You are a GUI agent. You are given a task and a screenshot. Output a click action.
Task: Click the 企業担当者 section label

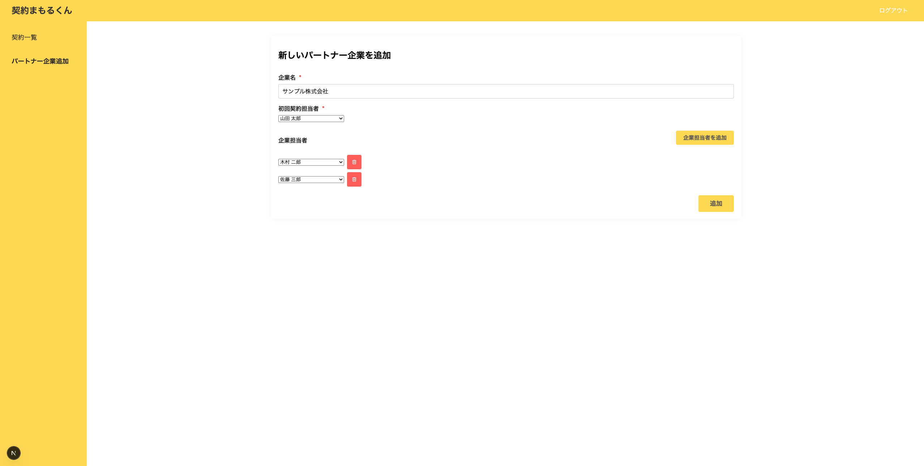pyautogui.click(x=293, y=140)
